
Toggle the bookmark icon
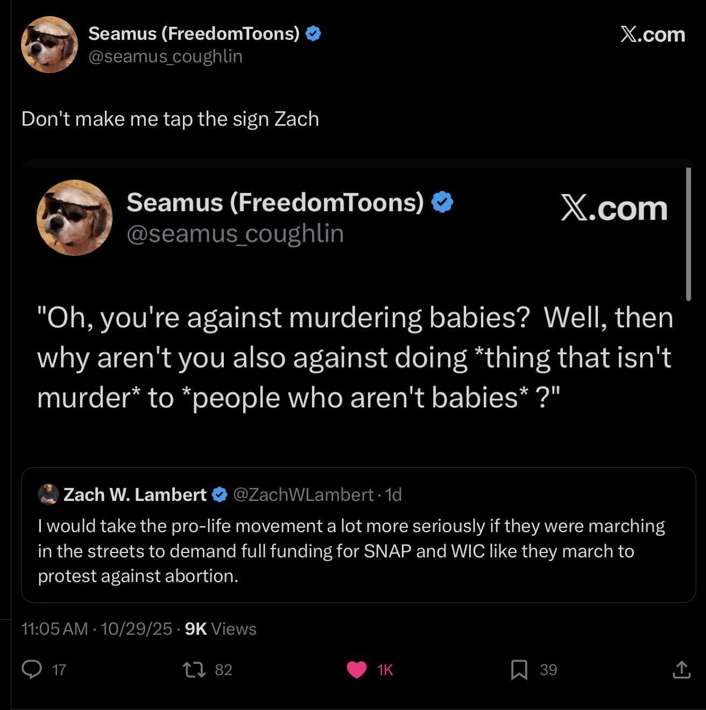pos(519,670)
